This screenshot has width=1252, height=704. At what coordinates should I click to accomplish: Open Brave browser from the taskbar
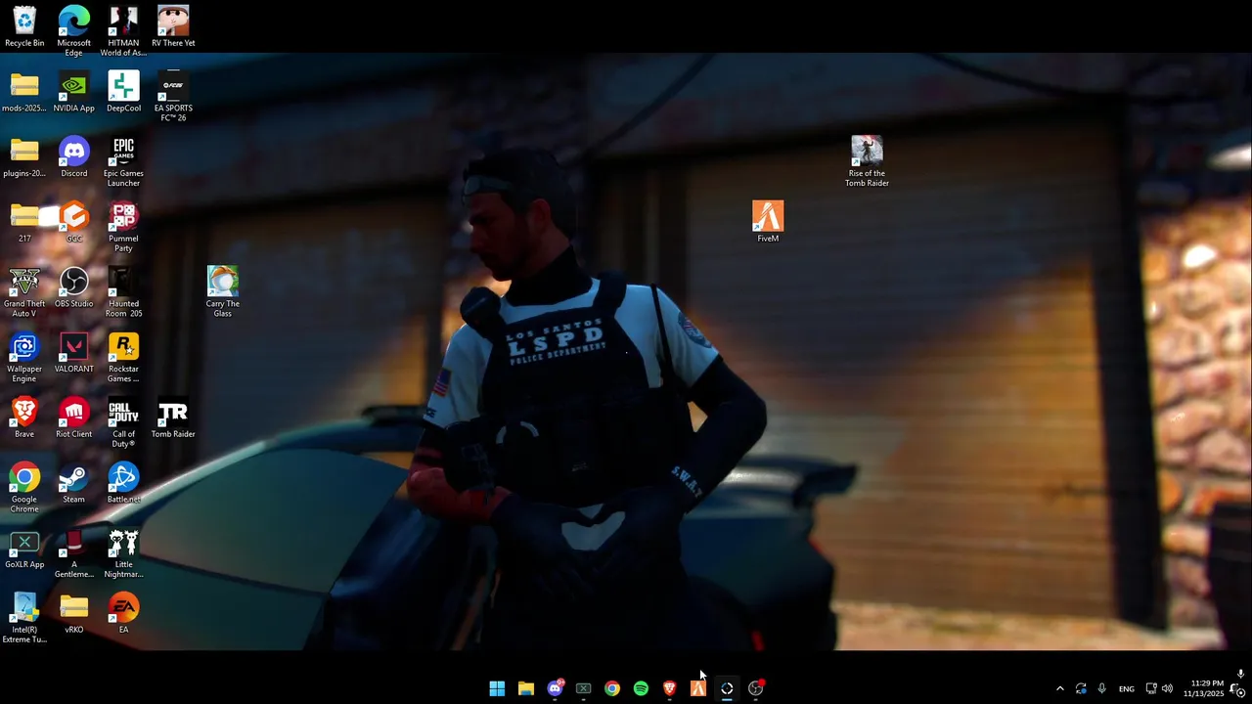coord(669,688)
